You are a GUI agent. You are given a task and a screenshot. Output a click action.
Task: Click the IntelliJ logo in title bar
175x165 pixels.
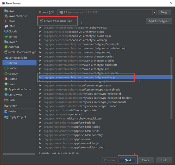[x=3, y=3]
